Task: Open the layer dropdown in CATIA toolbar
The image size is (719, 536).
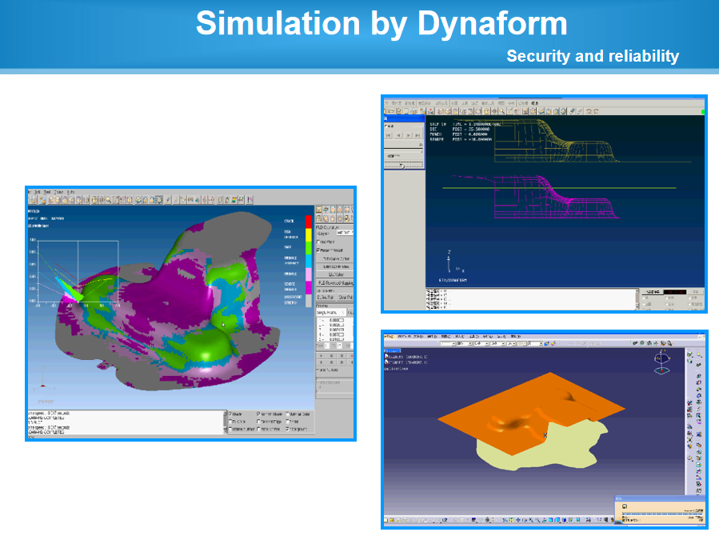Action: 535,343
